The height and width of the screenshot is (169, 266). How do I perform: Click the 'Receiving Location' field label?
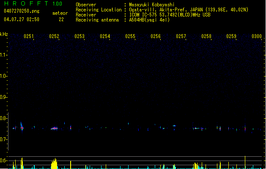99,10
